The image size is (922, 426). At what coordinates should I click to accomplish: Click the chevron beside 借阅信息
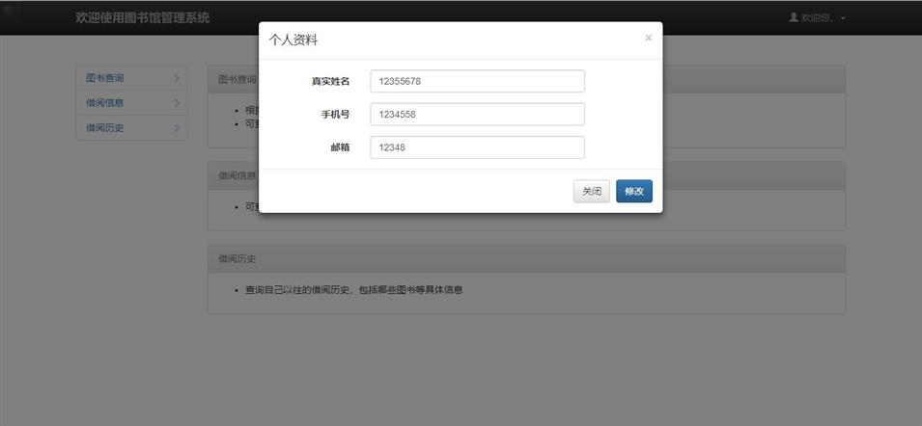pos(177,103)
